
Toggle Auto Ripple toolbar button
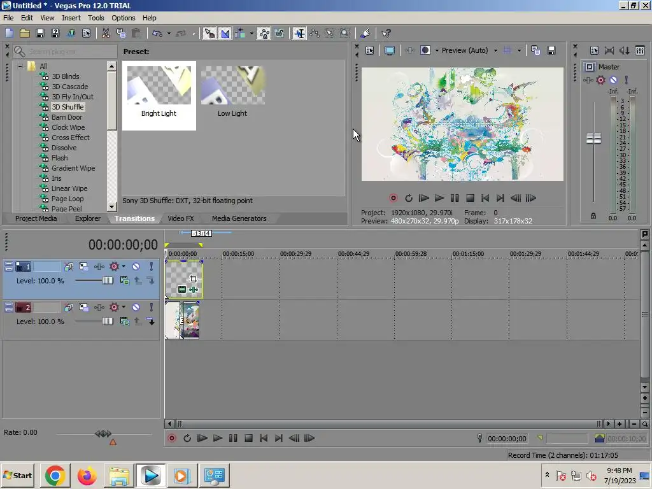point(240,33)
